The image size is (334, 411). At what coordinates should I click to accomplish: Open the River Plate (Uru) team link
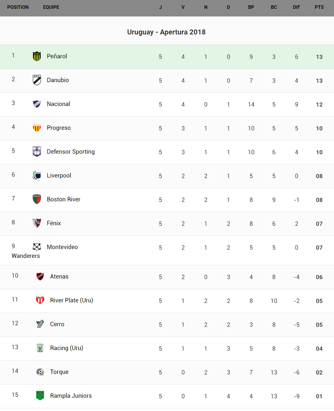point(72,300)
